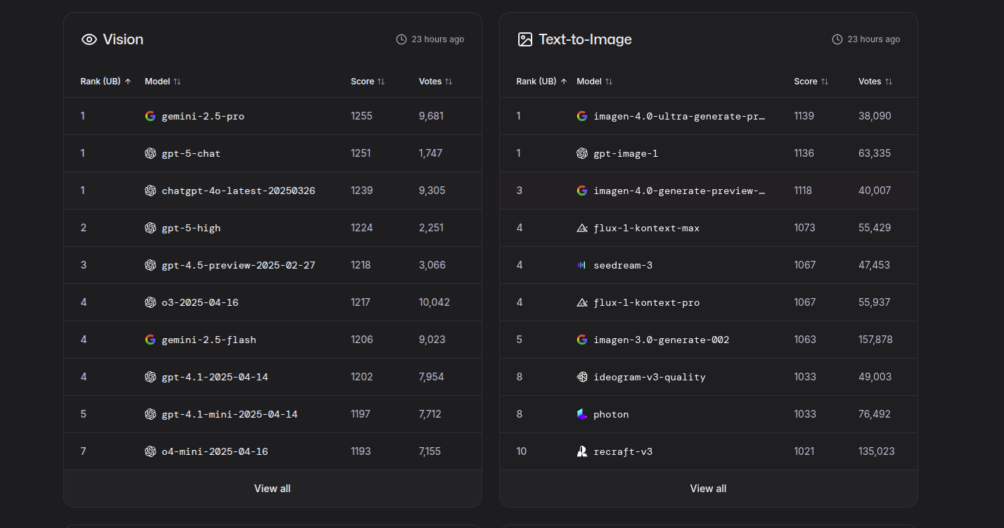Click votes value 10,042
1004x528 pixels.
click(435, 302)
